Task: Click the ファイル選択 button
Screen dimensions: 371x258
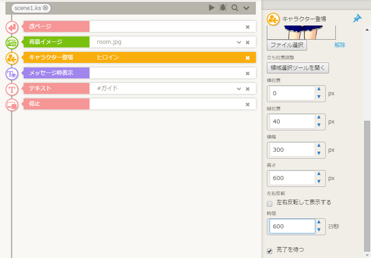Action: (x=287, y=45)
